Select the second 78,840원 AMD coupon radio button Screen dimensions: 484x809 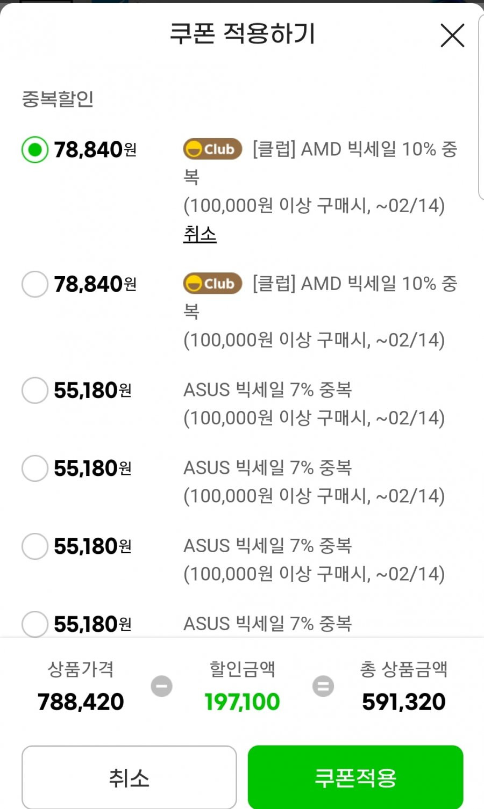click(35, 284)
